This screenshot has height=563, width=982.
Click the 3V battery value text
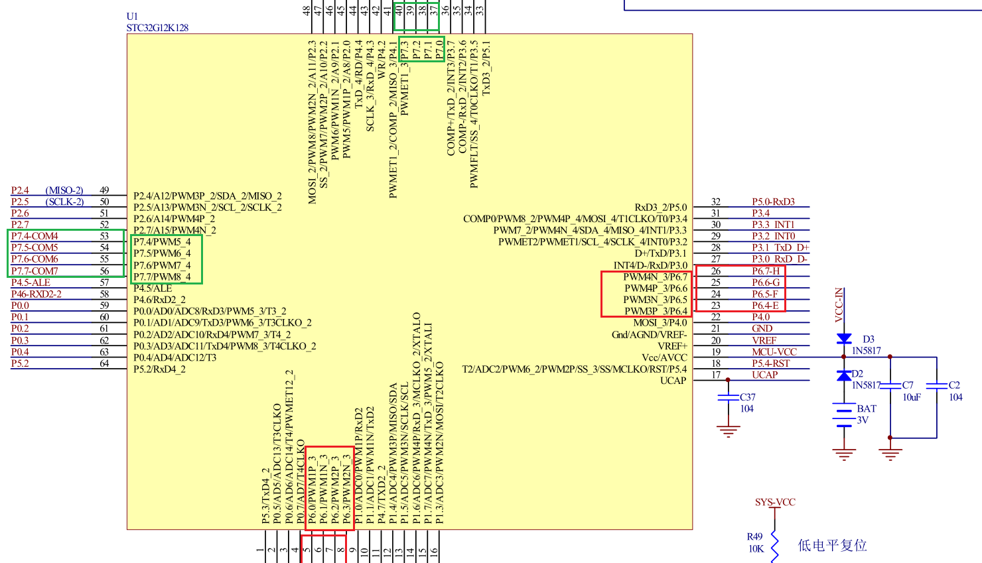pyautogui.click(x=863, y=420)
